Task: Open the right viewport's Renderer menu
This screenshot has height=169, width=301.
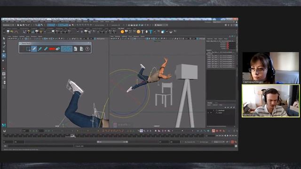Action: (136, 37)
